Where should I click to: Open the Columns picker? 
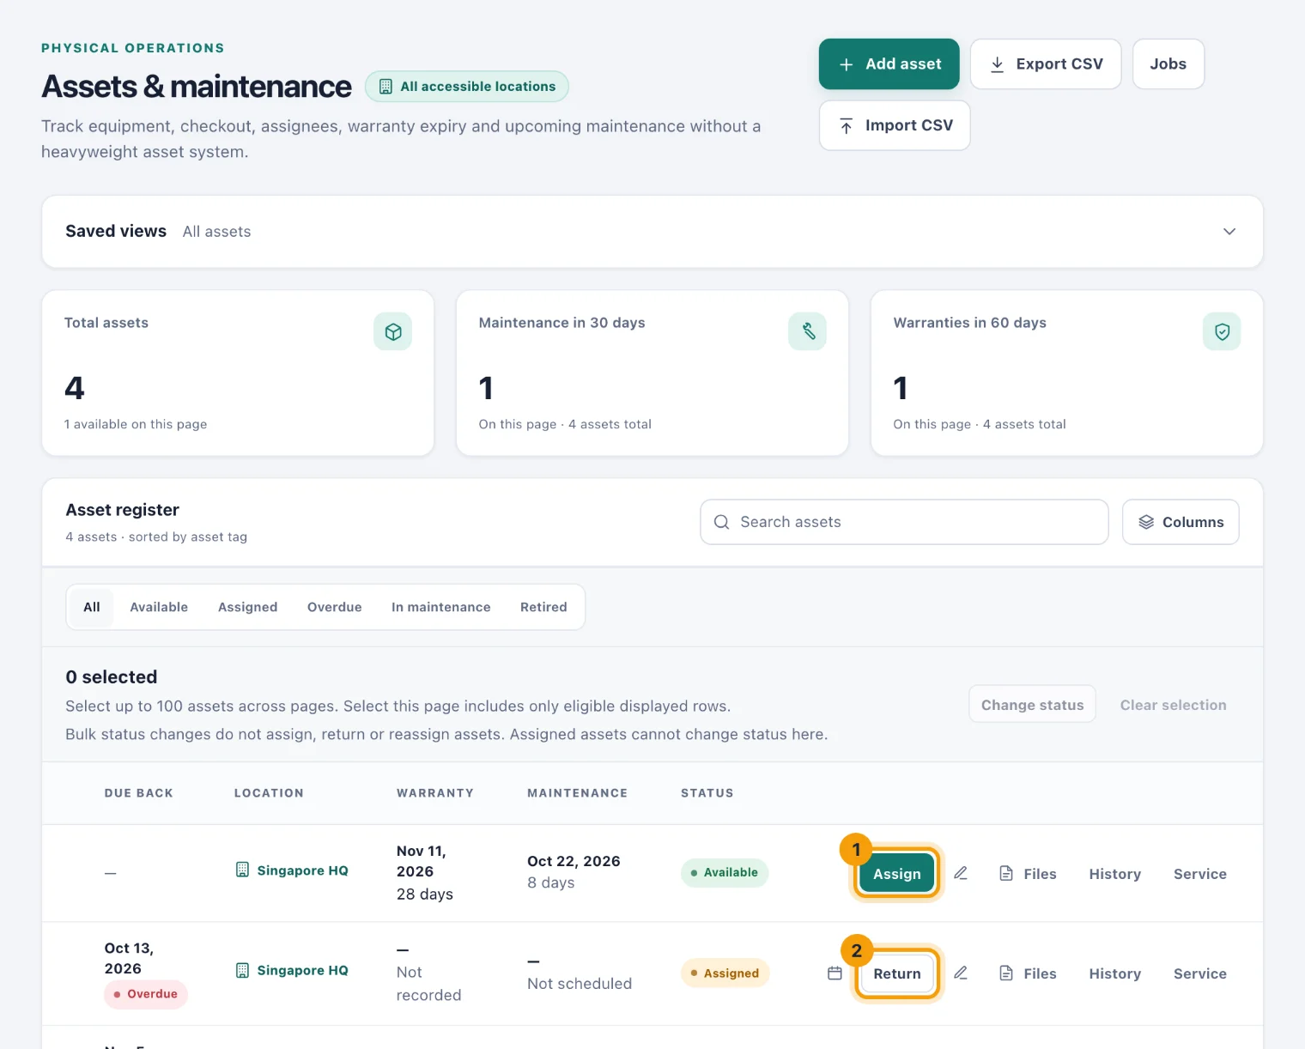point(1181,522)
